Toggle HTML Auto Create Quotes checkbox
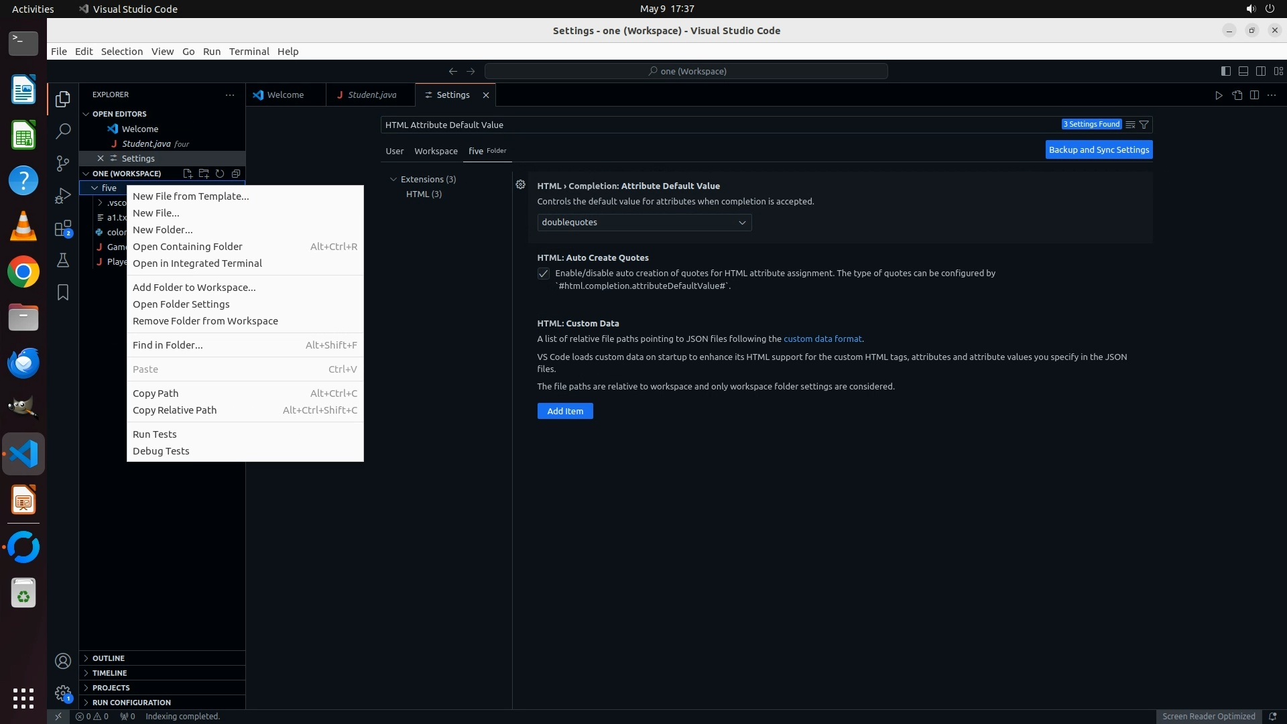The image size is (1287, 724). (x=544, y=274)
